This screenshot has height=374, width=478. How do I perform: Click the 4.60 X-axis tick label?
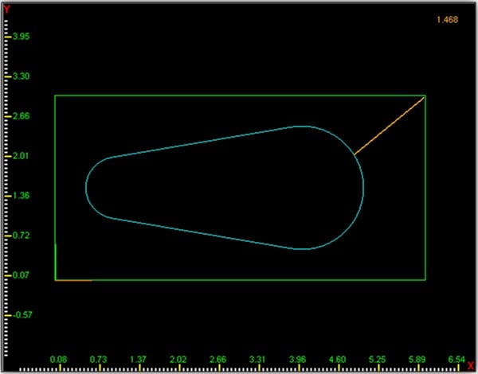(338, 360)
